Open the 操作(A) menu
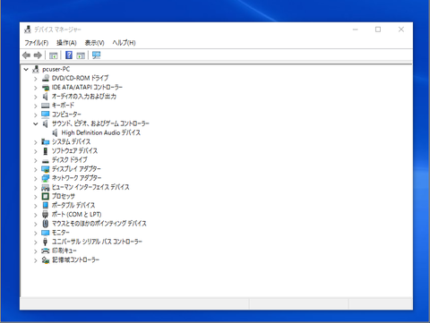Viewport: 430px width, 323px height. [x=66, y=43]
